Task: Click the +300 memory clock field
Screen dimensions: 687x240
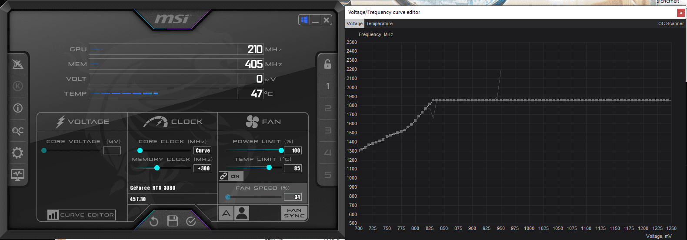Action: (203, 168)
